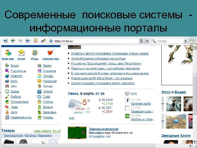Click the Погода sun icon

pyautogui.click(x=39, y=76)
